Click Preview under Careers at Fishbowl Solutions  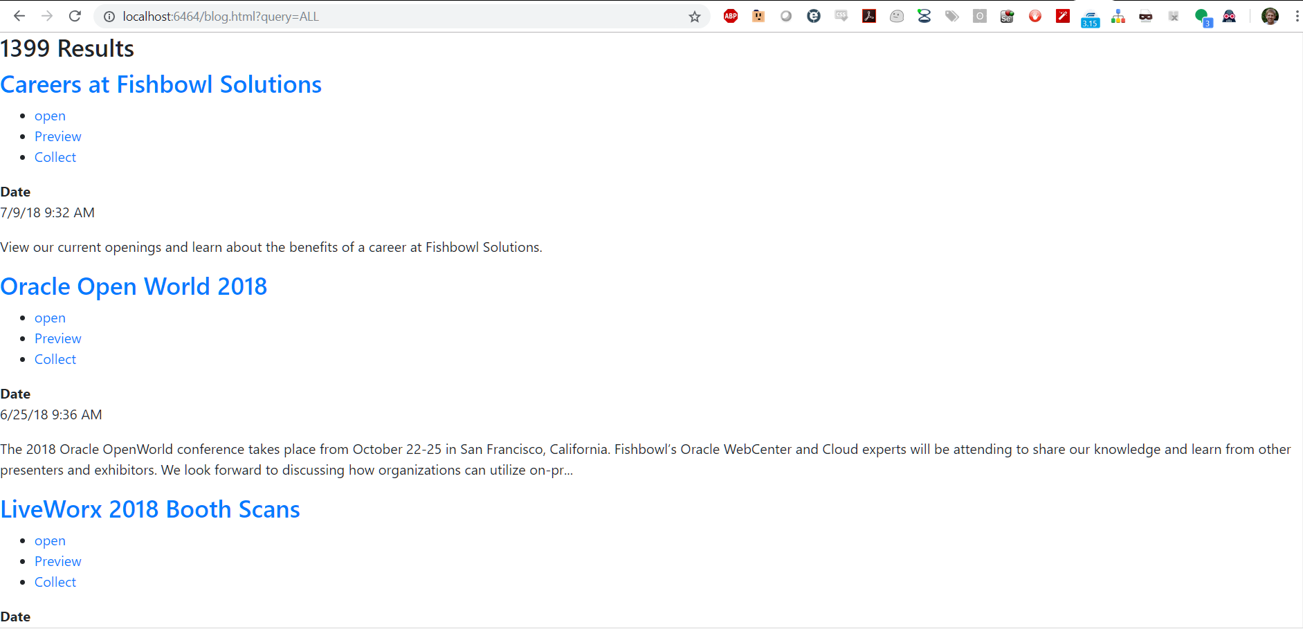tap(58, 136)
